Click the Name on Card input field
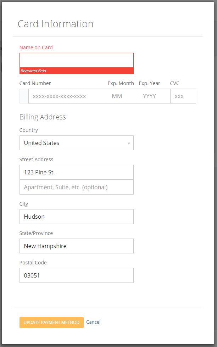 pos(76,60)
